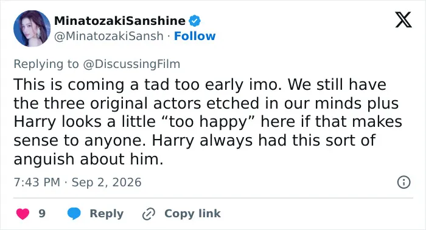Click the blue verified checkmark badge
Viewport: 426px width, 230px height.
tap(195, 21)
